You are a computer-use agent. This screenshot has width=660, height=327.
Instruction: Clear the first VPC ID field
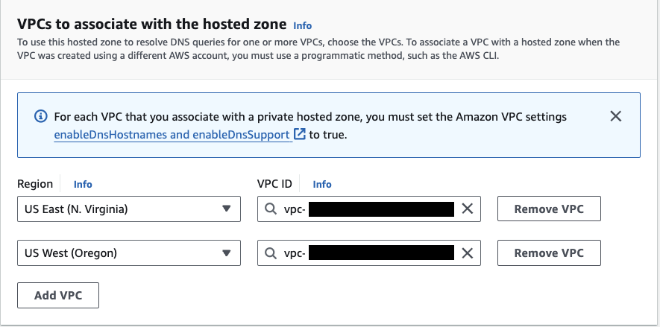pyautogui.click(x=468, y=209)
